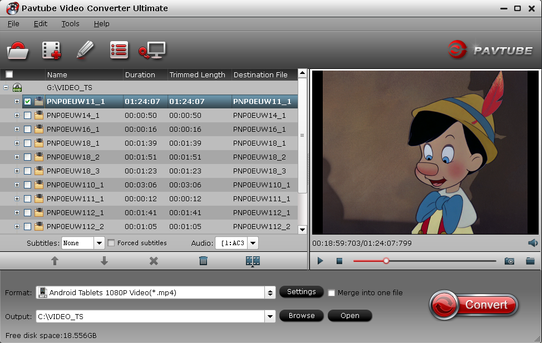This screenshot has width=542, height=343.
Task: Click the Load disc folder icon
Action: [18, 51]
